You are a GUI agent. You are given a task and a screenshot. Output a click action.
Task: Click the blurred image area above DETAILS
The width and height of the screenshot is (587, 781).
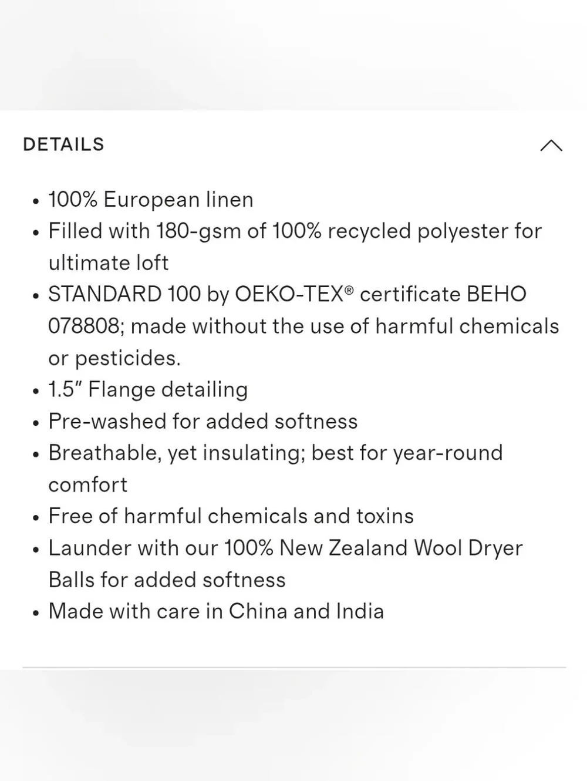pos(293,55)
